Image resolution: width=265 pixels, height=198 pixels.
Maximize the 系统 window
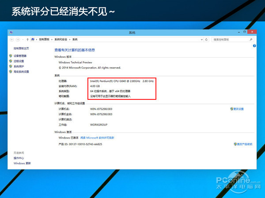244,32
